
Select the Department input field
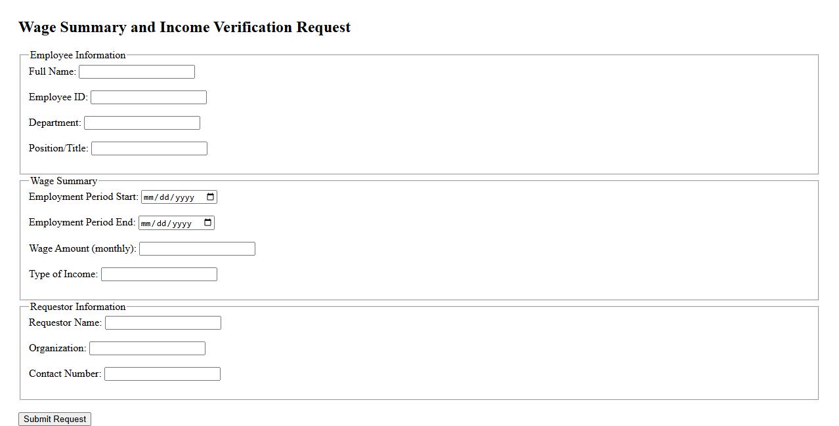[142, 123]
